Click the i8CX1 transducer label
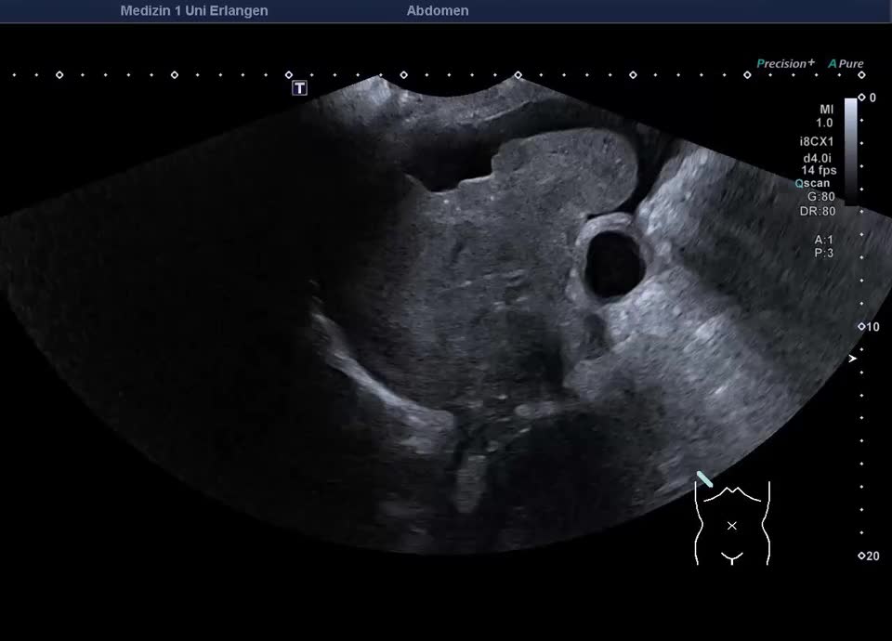The width and height of the screenshot is (892, 641). (x=817, y=141)
